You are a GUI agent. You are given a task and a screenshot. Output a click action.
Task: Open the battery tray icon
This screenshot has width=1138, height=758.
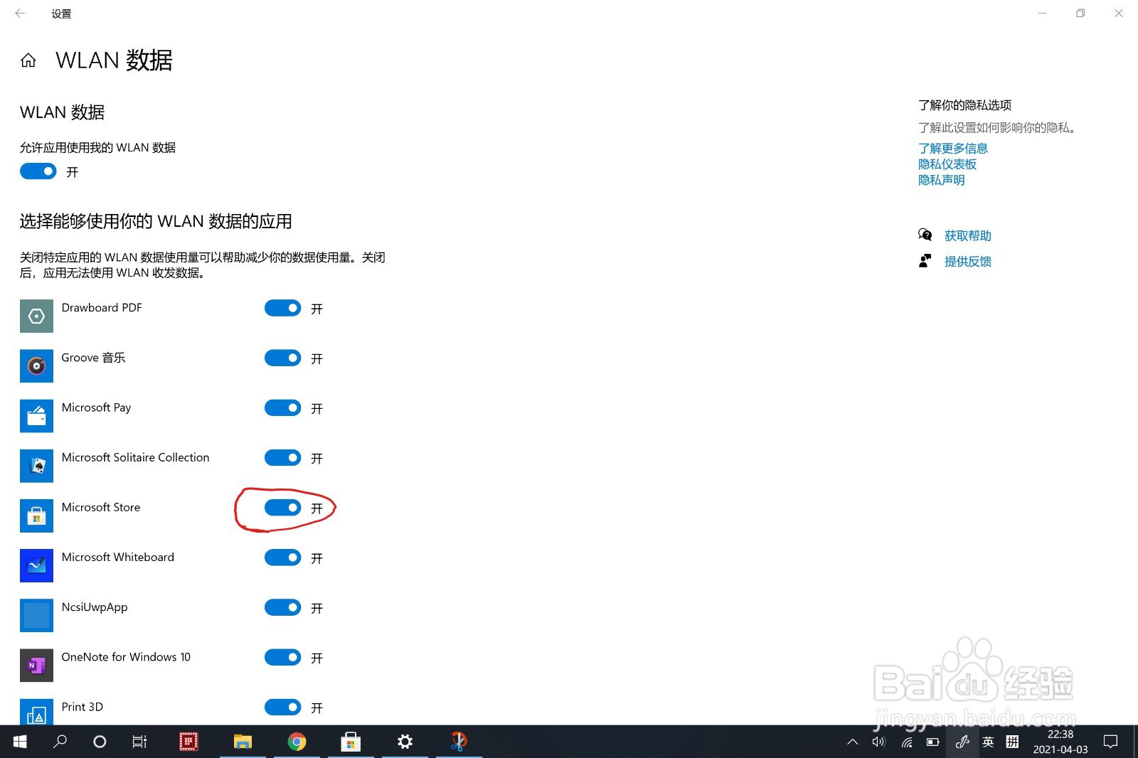933,742
